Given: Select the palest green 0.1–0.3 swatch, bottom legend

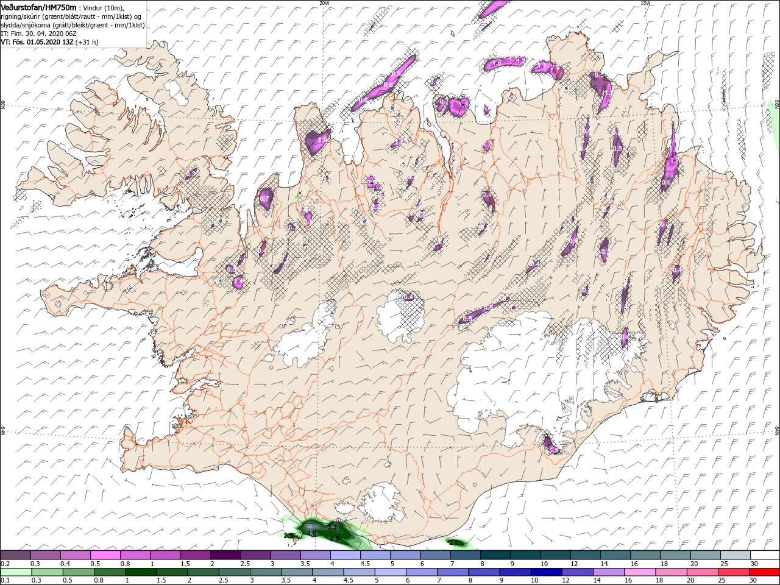Looking at the screenshot, I should coord(16,572).
